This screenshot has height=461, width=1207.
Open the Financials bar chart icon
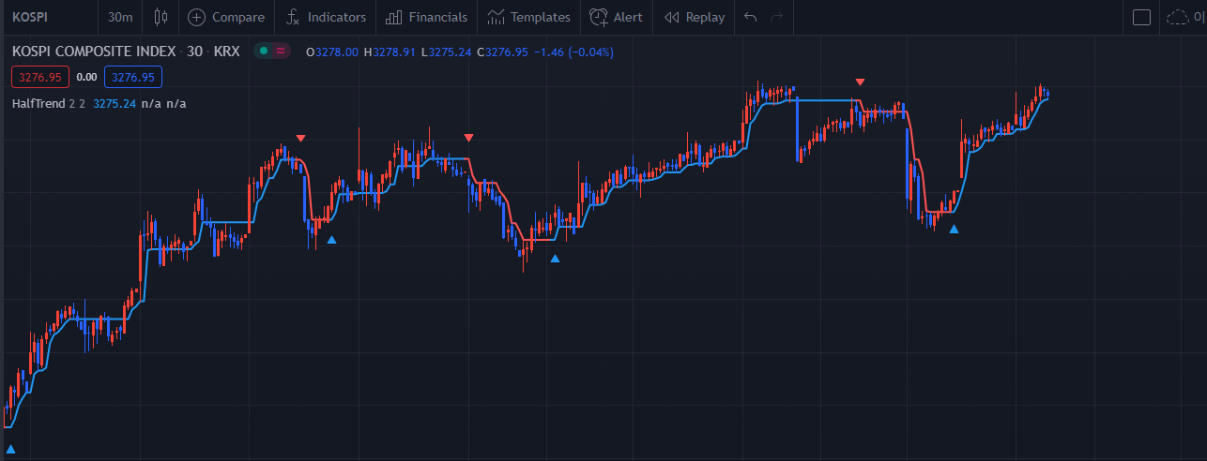(x=394, y=17)
